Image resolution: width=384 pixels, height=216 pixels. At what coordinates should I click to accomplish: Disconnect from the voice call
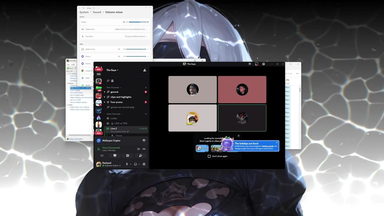pyautogui.click(x=144, y=149)
